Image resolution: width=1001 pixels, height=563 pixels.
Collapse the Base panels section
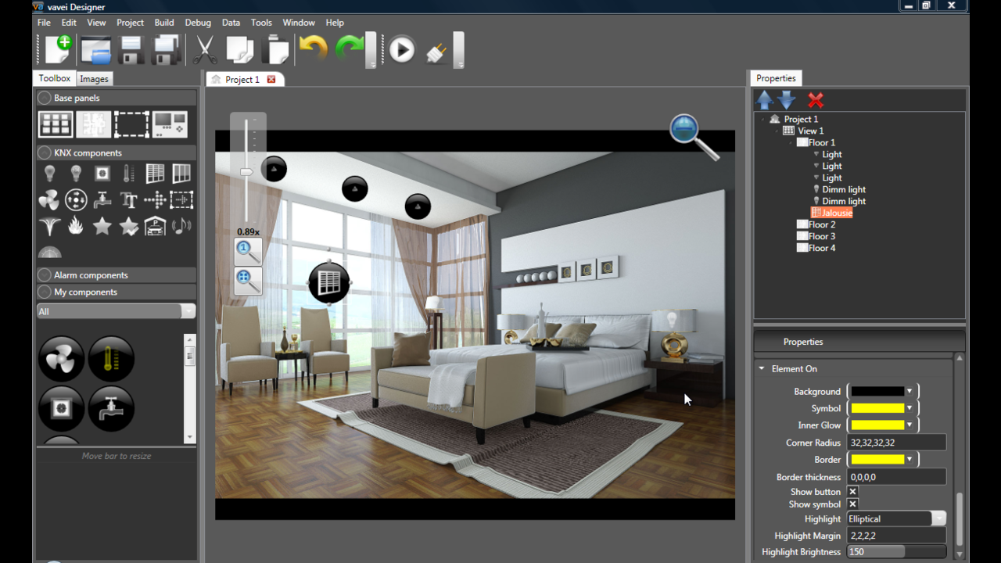pos(45,98)
